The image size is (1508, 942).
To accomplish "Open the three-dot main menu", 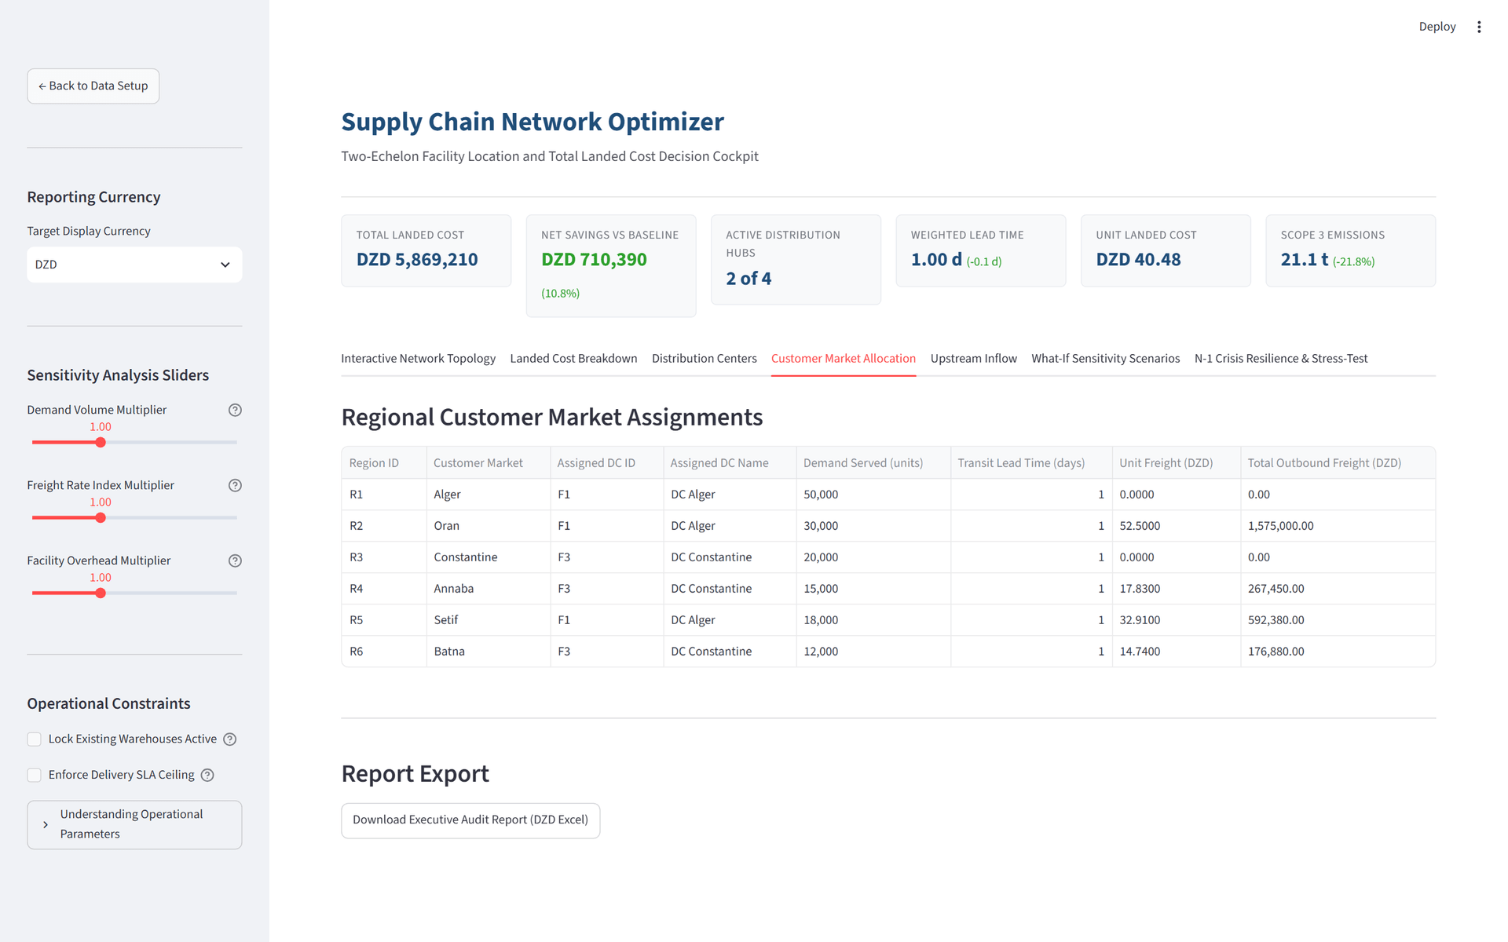I will [x=1479, y=27].
